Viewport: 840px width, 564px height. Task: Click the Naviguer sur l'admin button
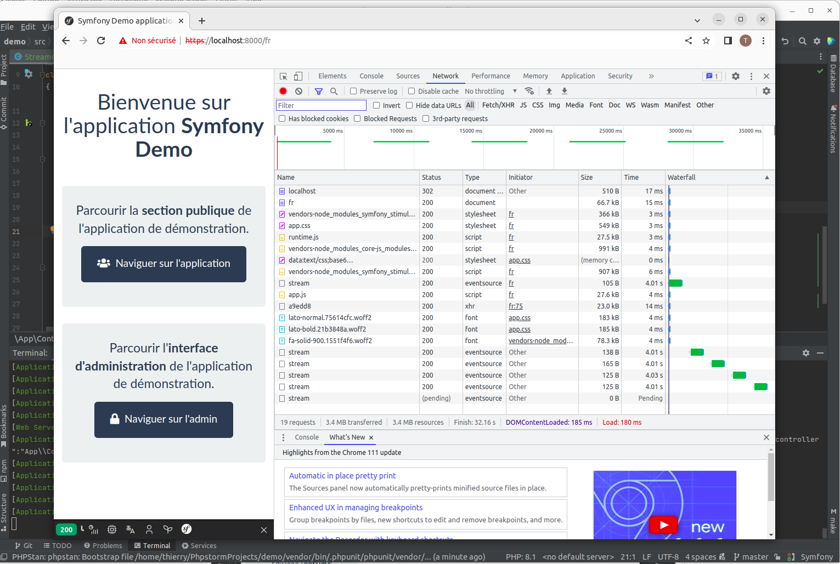(x=163, y=420)
